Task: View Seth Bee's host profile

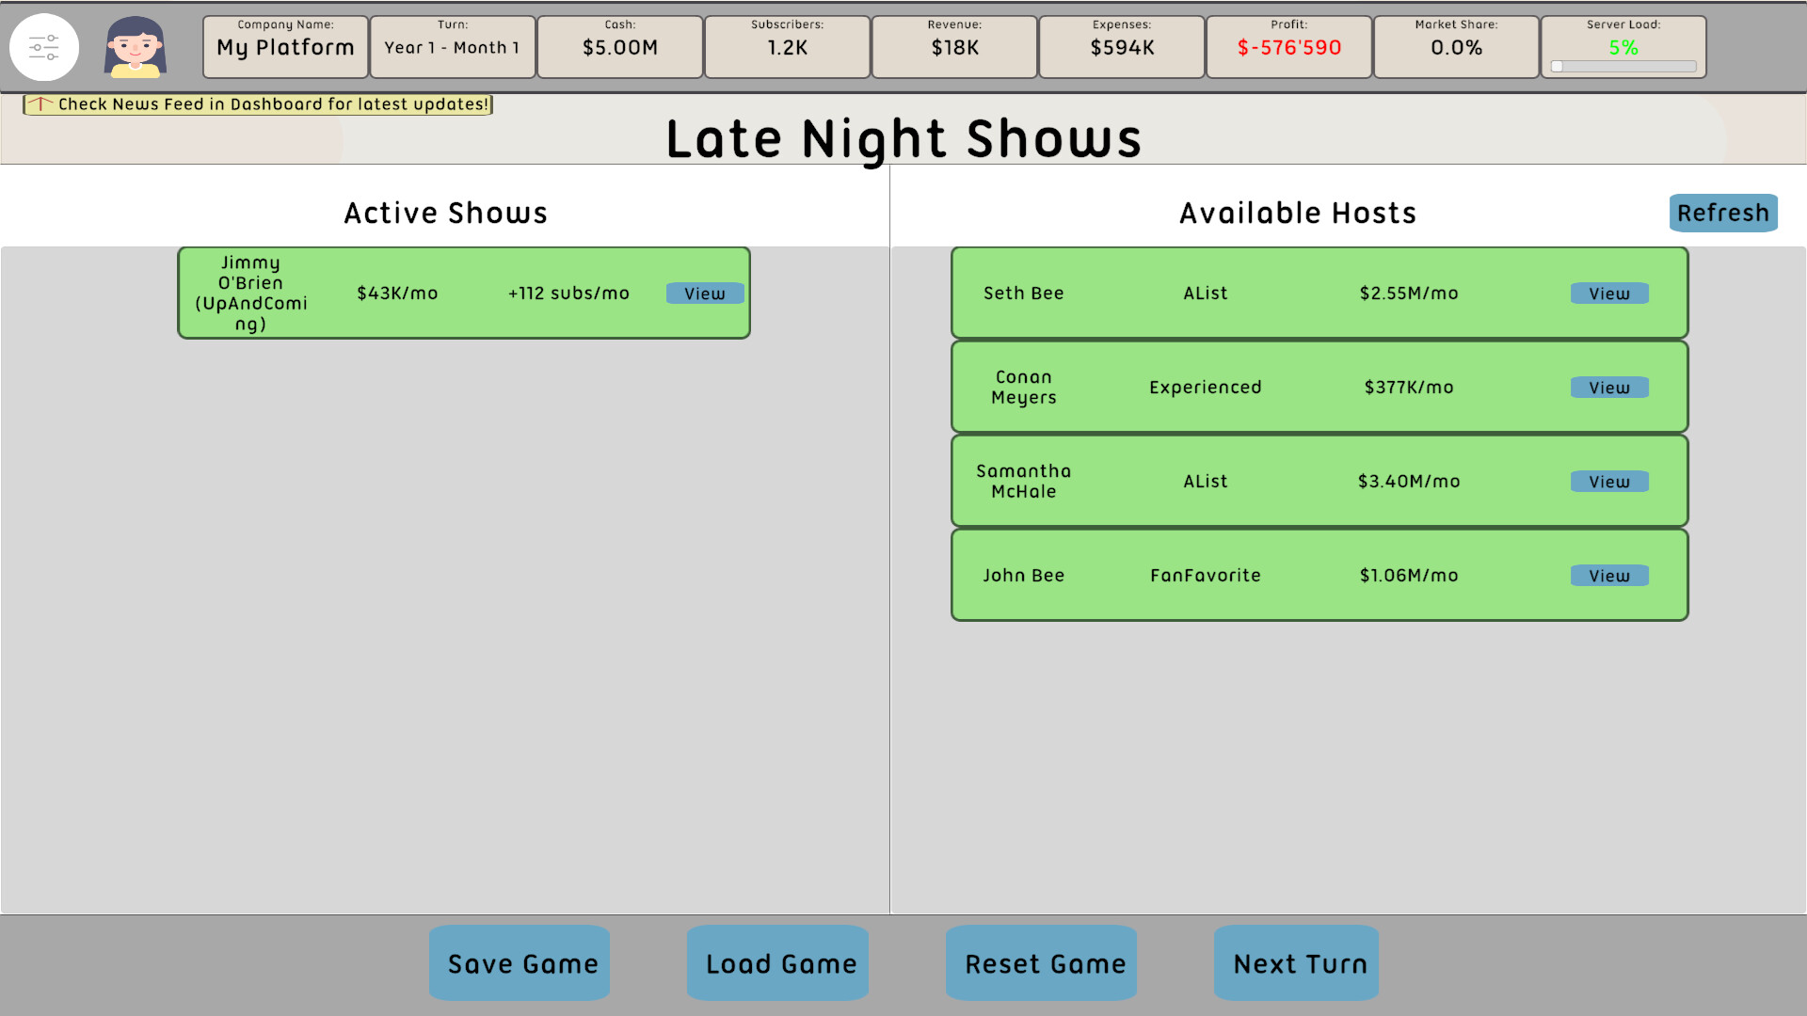Action: click(x=1608, y=293)
